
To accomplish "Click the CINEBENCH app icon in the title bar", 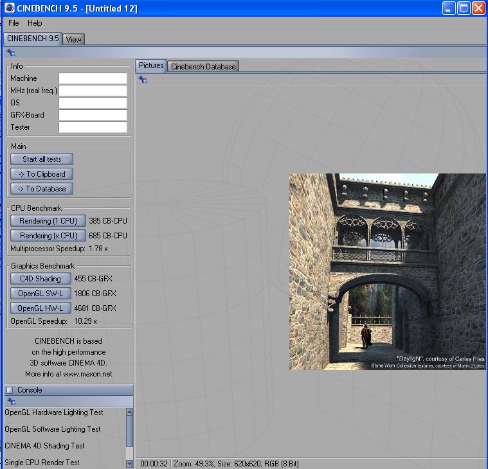I will tap(10, 8).
